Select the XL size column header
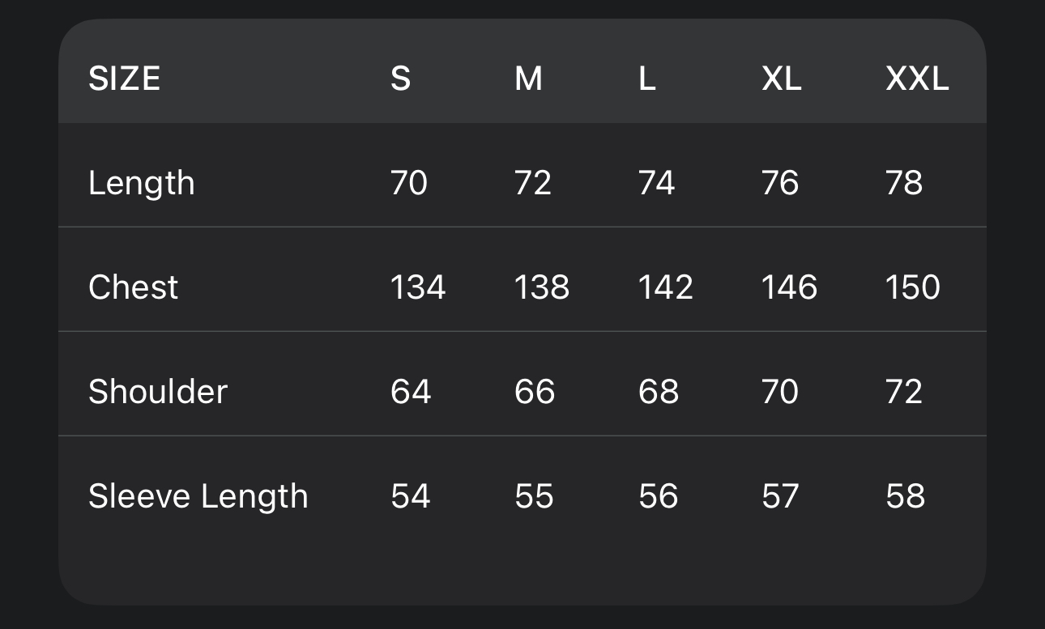 [x=781, y=79]
